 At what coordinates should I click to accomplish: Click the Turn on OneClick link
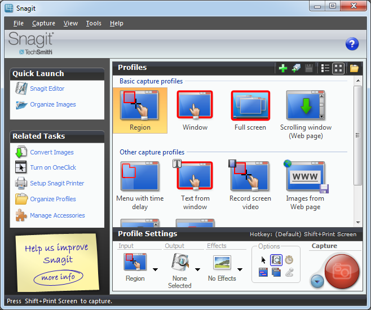point(53,167)
